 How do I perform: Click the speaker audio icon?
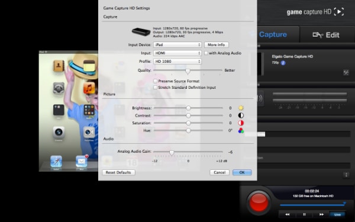[x=260, y=98]
